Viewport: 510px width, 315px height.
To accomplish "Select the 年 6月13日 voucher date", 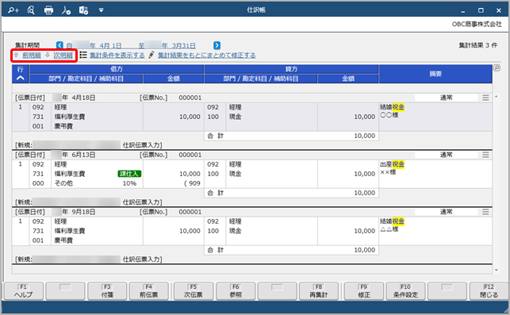I will click(x=79, y=155).
